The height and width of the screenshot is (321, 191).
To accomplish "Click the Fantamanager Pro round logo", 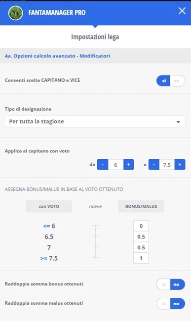I will tap(15, 13).
